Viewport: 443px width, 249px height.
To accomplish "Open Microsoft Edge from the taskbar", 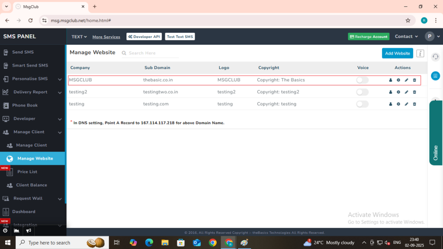I will pyautogui.click(x=149, y=243).
